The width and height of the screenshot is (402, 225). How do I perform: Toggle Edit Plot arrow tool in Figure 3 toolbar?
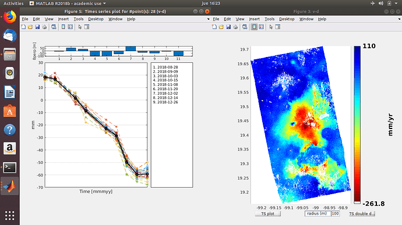coord(271,27)
